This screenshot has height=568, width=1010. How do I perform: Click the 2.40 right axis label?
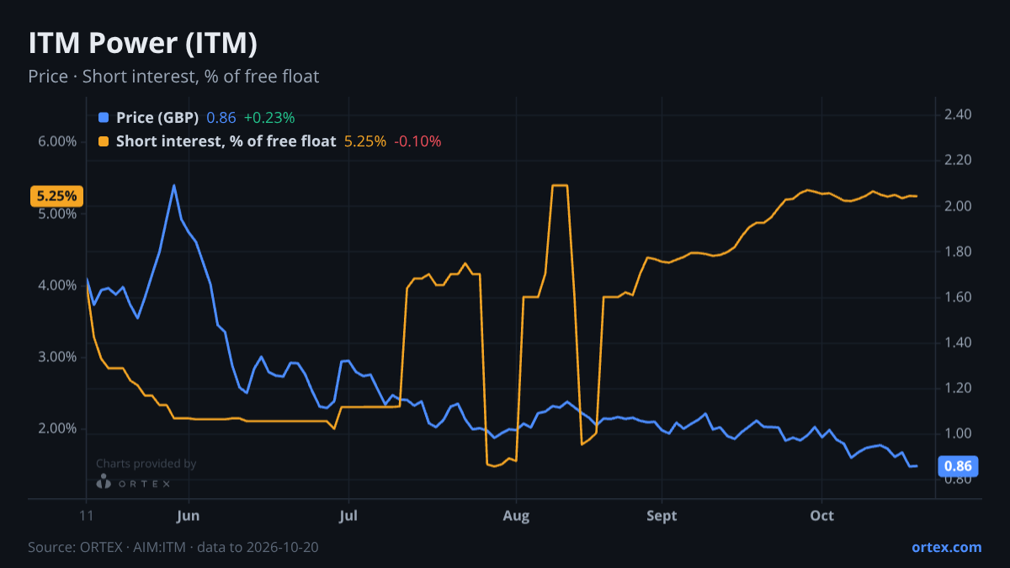click(959, 114)
